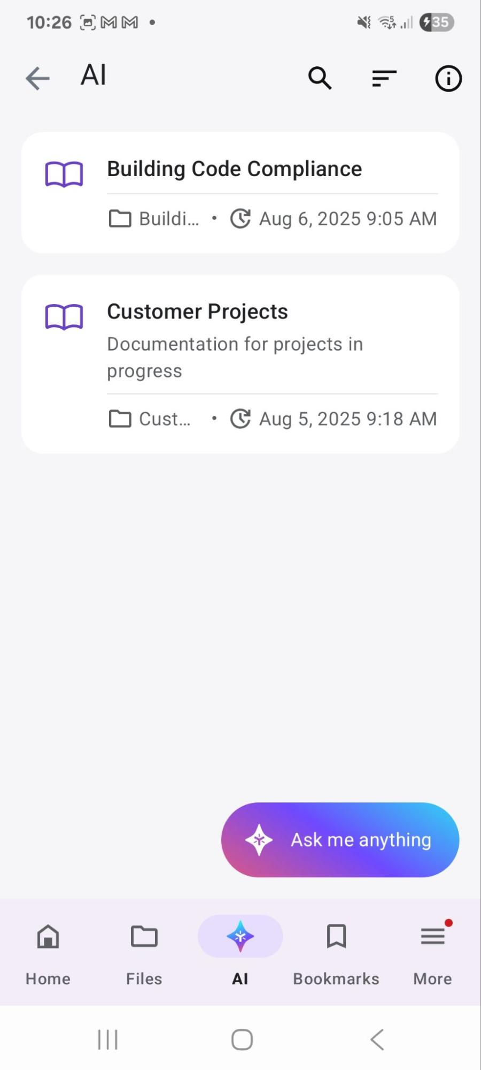
Task: Tap the truncated "Buildi..." folder label
Action: point(168,219)
